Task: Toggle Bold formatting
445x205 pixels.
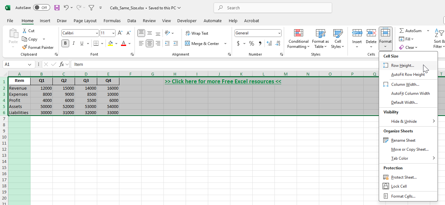Action: pos(65,43)
